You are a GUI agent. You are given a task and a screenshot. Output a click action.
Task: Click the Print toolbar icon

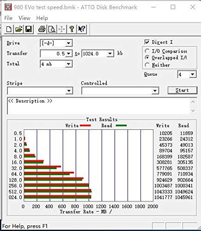click(42, 29)
